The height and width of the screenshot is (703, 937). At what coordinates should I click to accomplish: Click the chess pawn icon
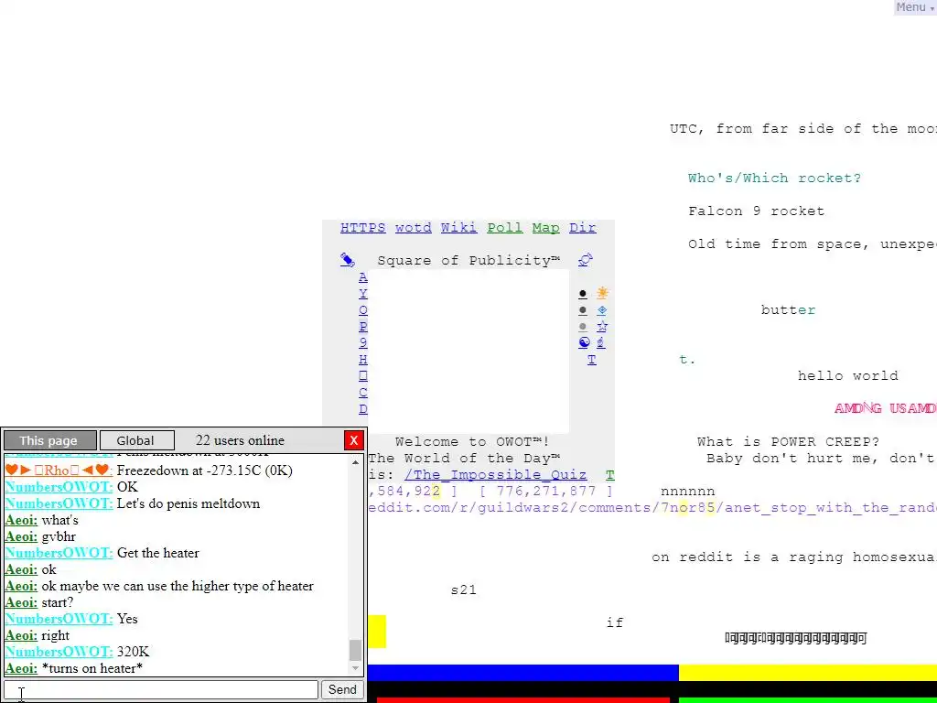point(601,342)
